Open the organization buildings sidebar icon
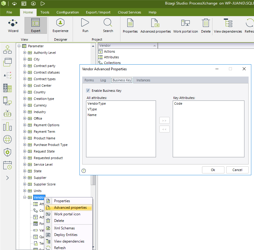The width and height of the screenshot is (254, 250). [x=7, y=88]
